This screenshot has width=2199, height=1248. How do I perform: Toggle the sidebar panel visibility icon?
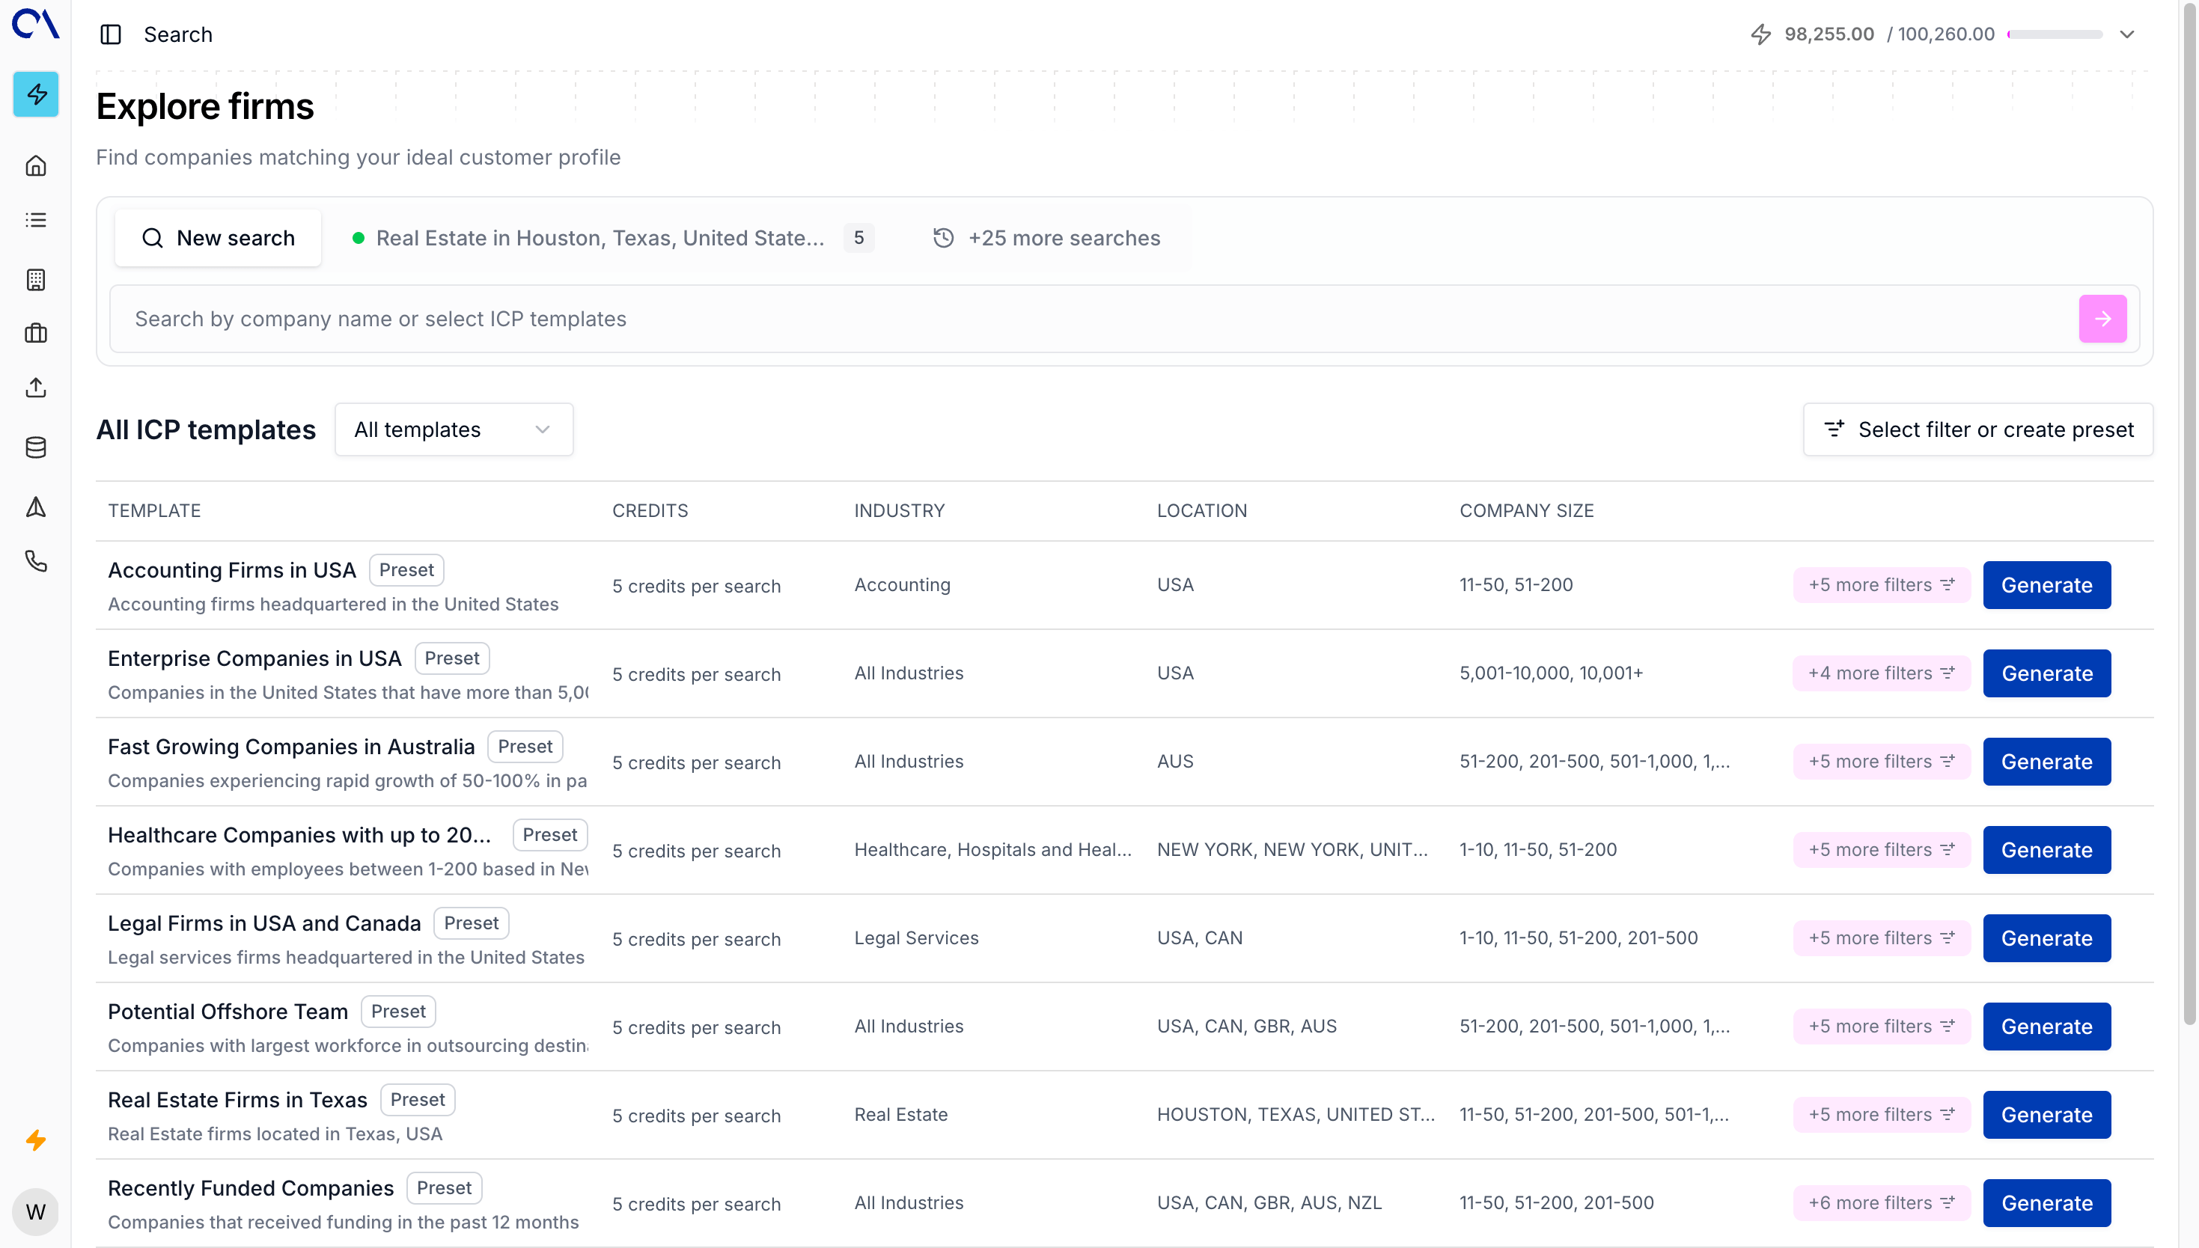pos(110,34)
